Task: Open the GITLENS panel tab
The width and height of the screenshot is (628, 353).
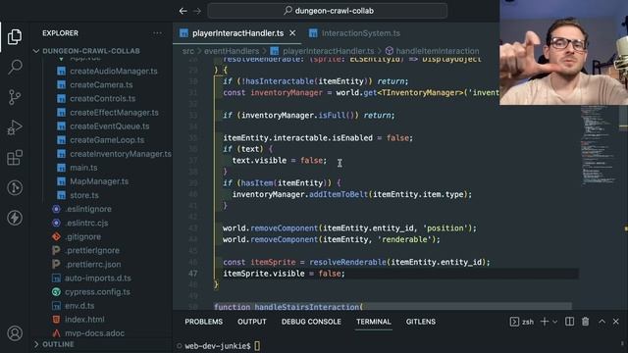Action: [421, 322]
